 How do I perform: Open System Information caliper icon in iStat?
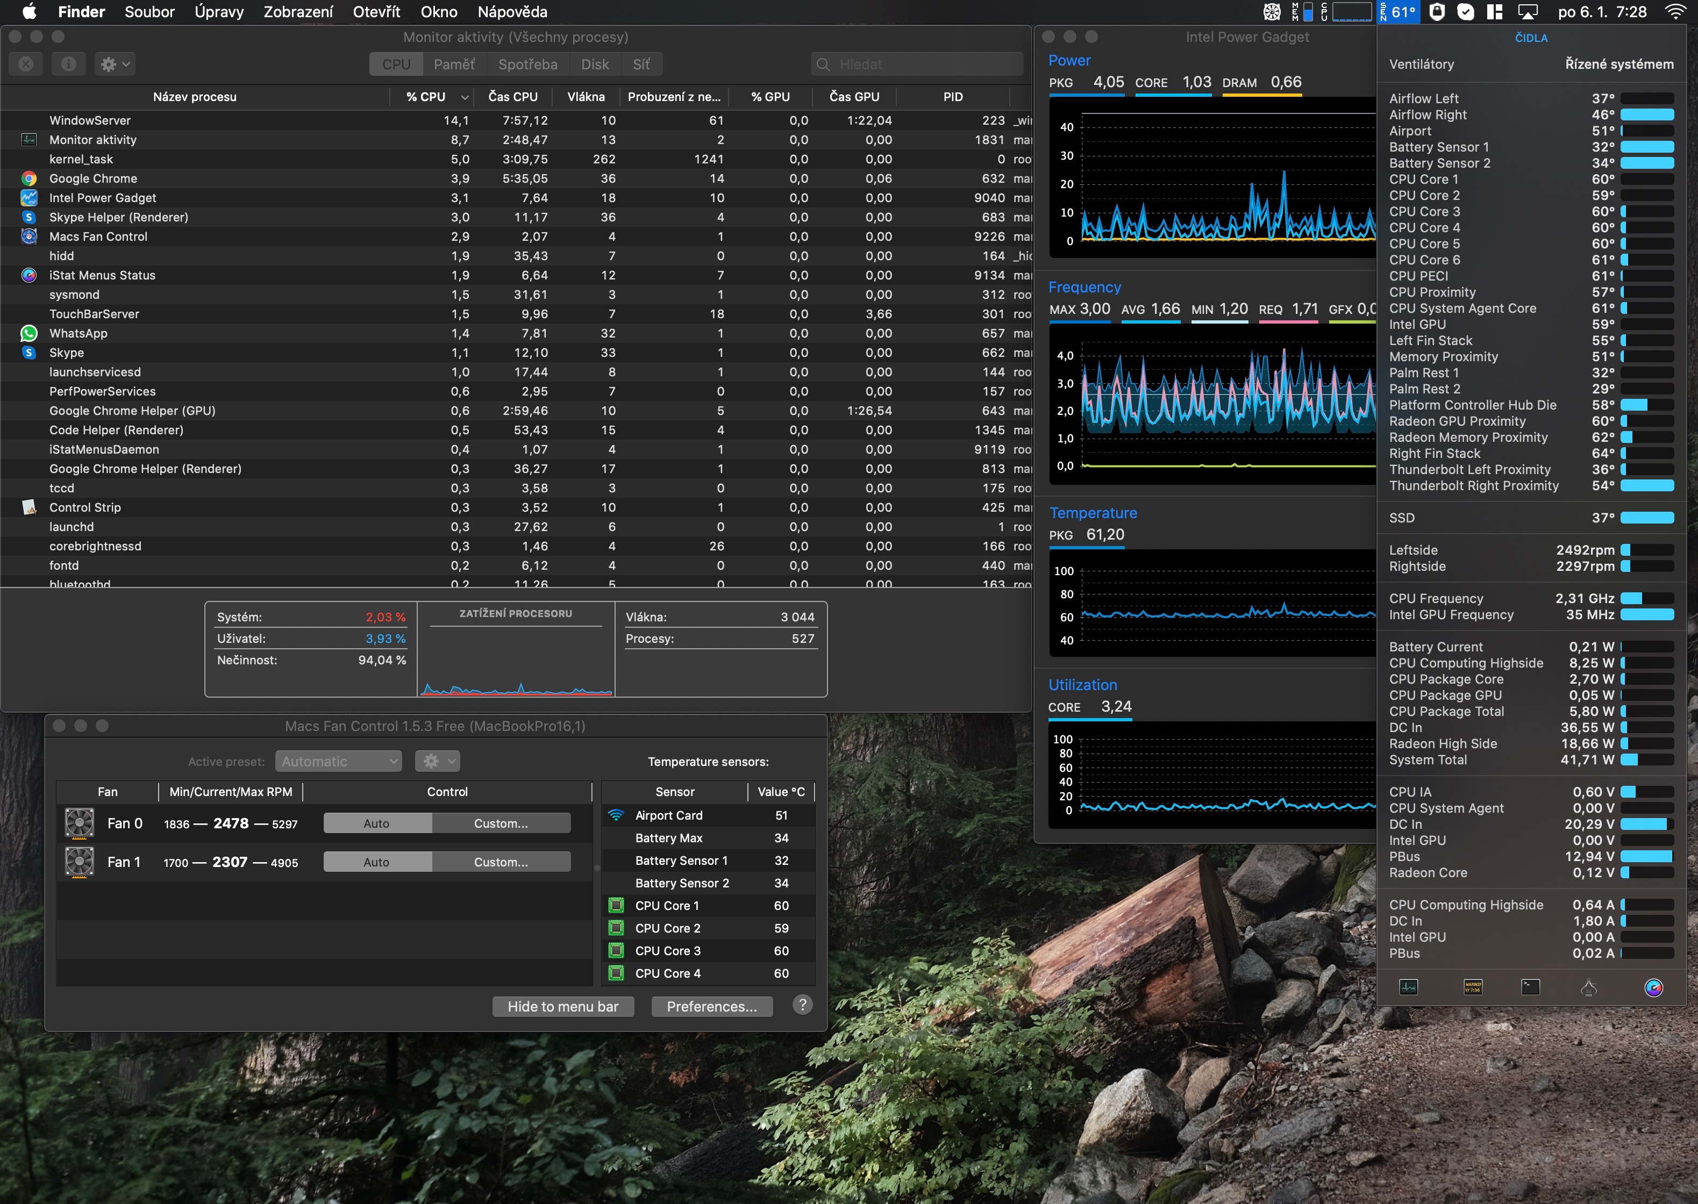[x=1588, y=987]
